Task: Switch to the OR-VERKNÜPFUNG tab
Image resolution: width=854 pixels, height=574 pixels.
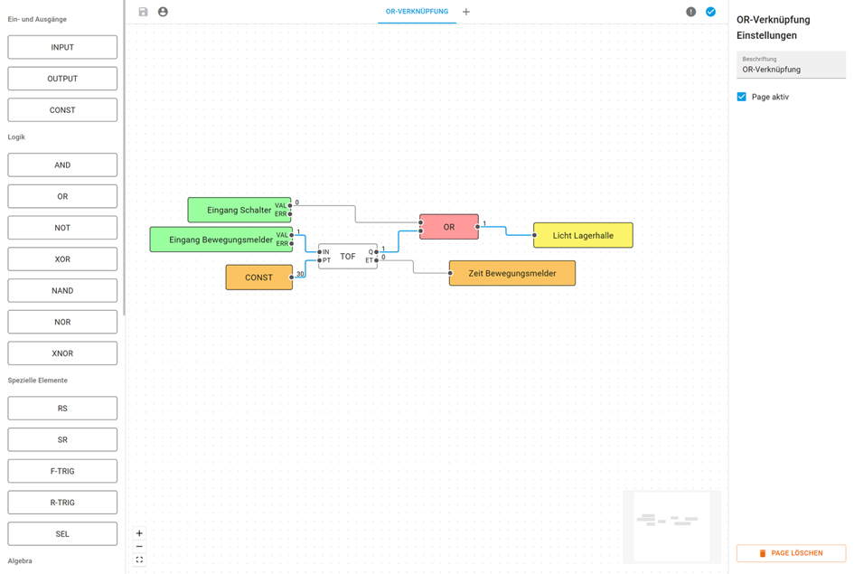Action: pos(417,12)
